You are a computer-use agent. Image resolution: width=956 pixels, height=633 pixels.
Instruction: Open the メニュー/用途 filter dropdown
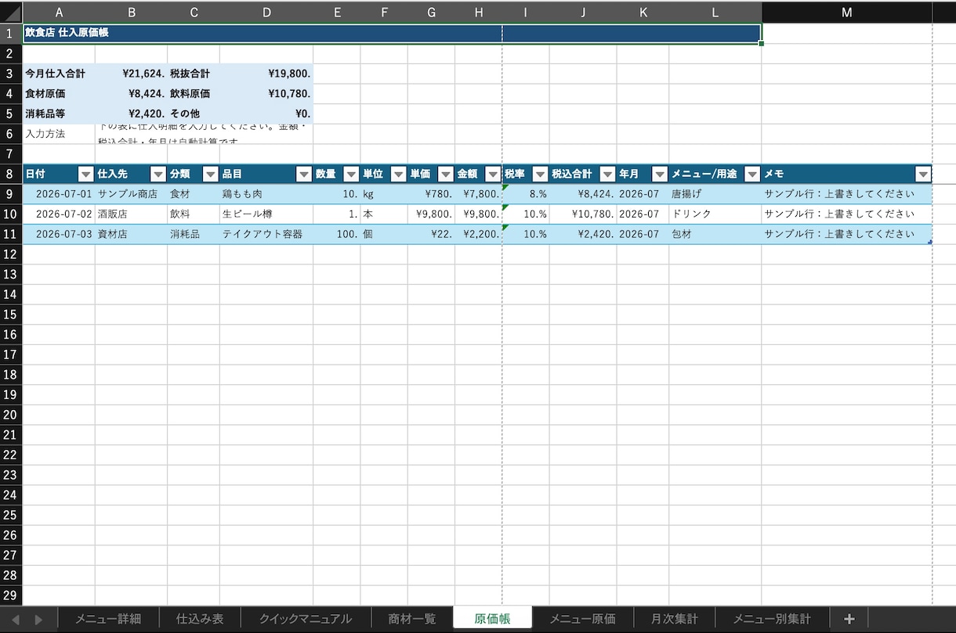[752, 174]
